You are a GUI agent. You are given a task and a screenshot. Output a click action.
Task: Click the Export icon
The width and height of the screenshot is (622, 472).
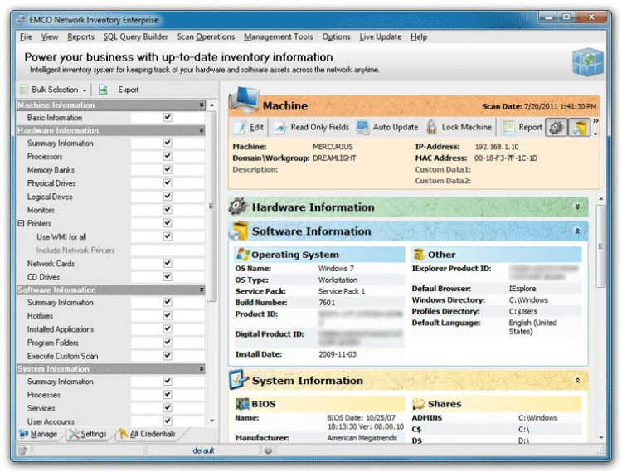pyautogui.click(x=103, y=90)
